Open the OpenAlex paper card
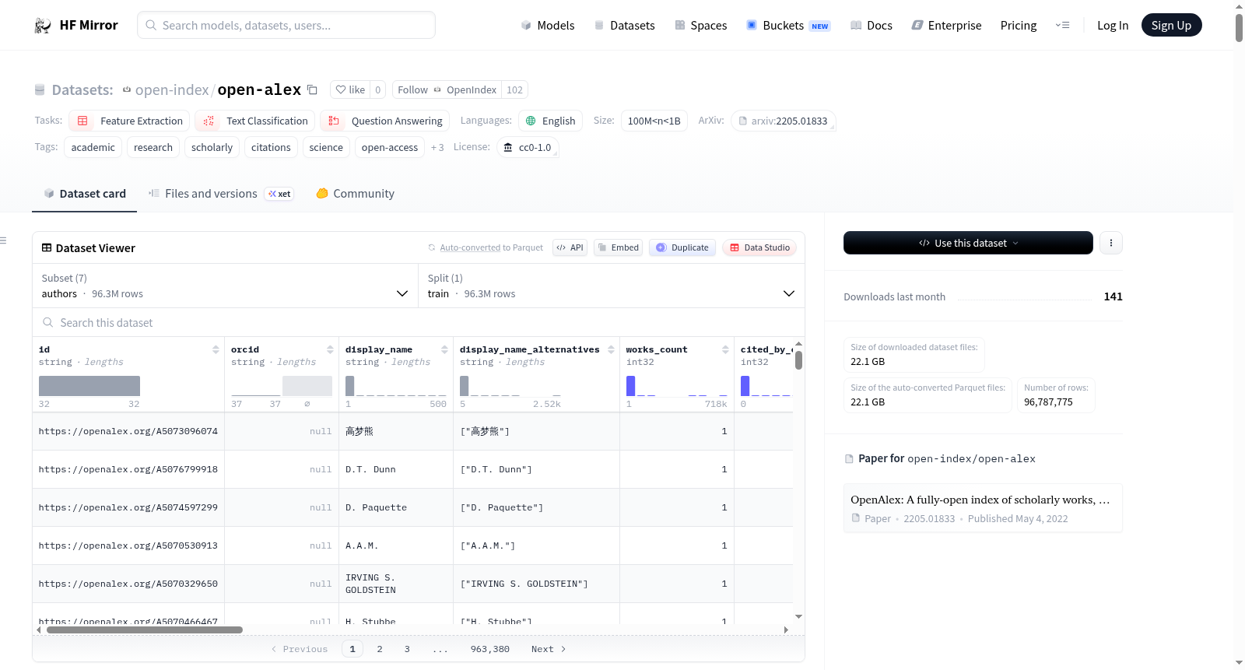Image resolution: width=1245 pixels, height=670 pixels. point(983,508)
